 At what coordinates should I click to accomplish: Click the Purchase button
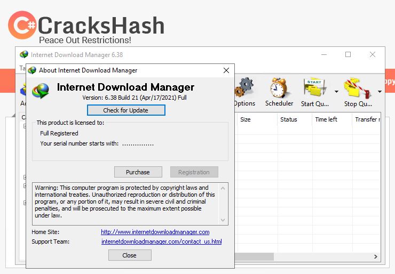pyautogui.click(x=138, y=172)
